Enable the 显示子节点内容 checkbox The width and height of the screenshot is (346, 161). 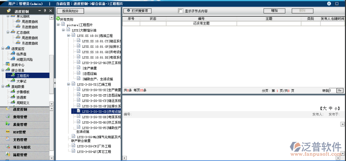coord(181,11)
